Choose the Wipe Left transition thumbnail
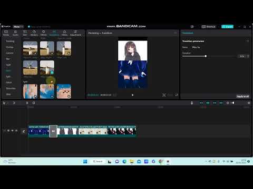Viewport: 253px width, 189px height. (x=64, y=48)
